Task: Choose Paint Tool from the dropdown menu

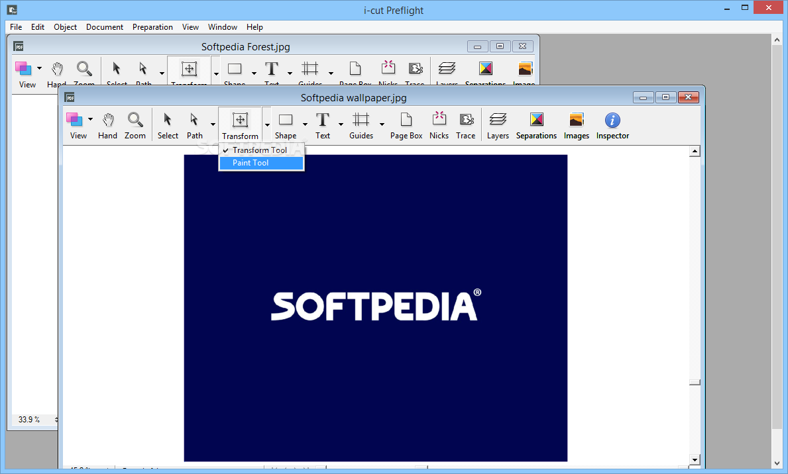Action: click(261, 163)
